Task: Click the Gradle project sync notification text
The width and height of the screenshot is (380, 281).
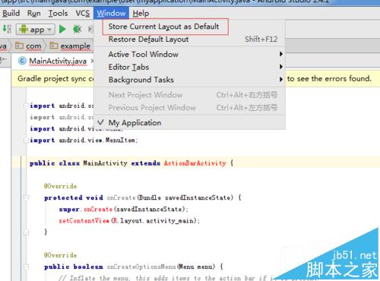Action: click(x=55, y=79)
